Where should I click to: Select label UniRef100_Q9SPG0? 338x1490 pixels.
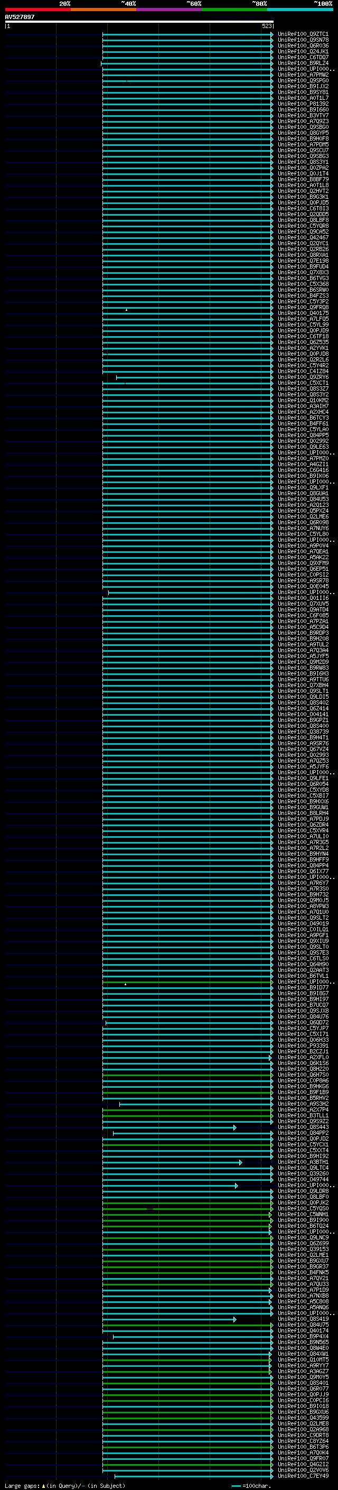[303, 80]
